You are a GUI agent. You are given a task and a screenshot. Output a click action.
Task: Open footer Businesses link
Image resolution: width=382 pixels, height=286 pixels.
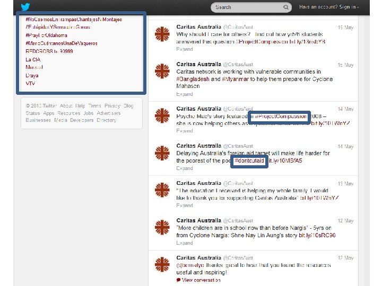click(38, 120)
